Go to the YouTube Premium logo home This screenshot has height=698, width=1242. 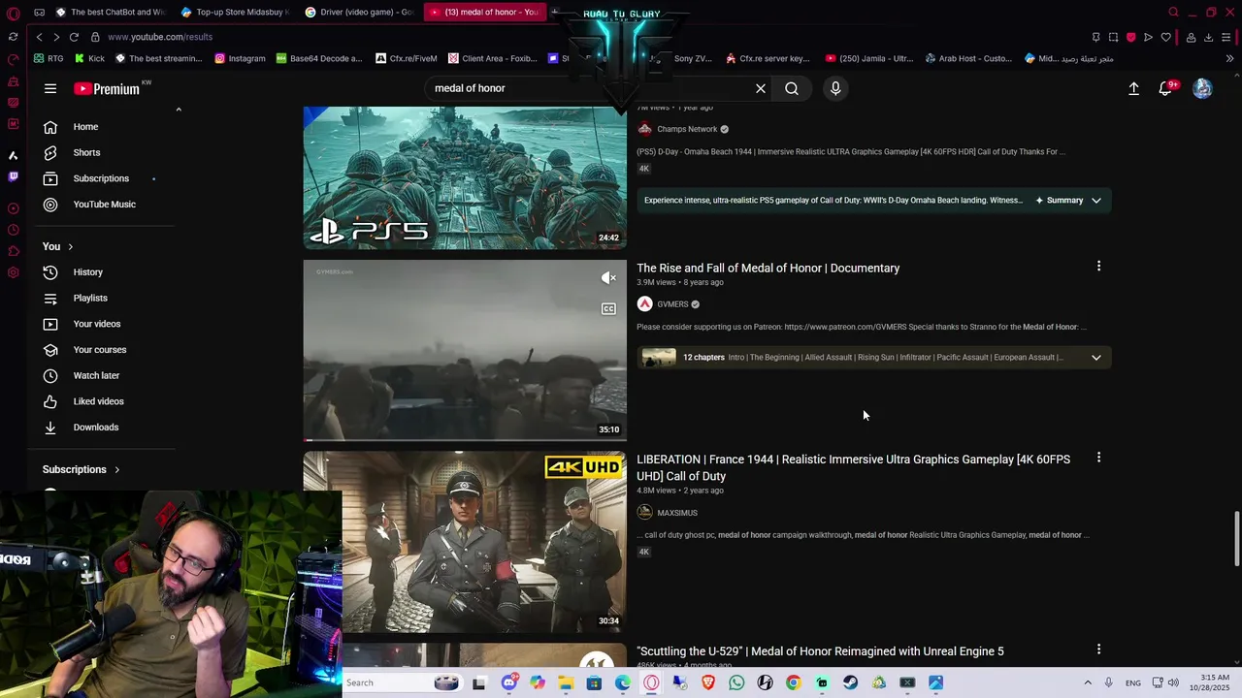[x=107, y=88]
